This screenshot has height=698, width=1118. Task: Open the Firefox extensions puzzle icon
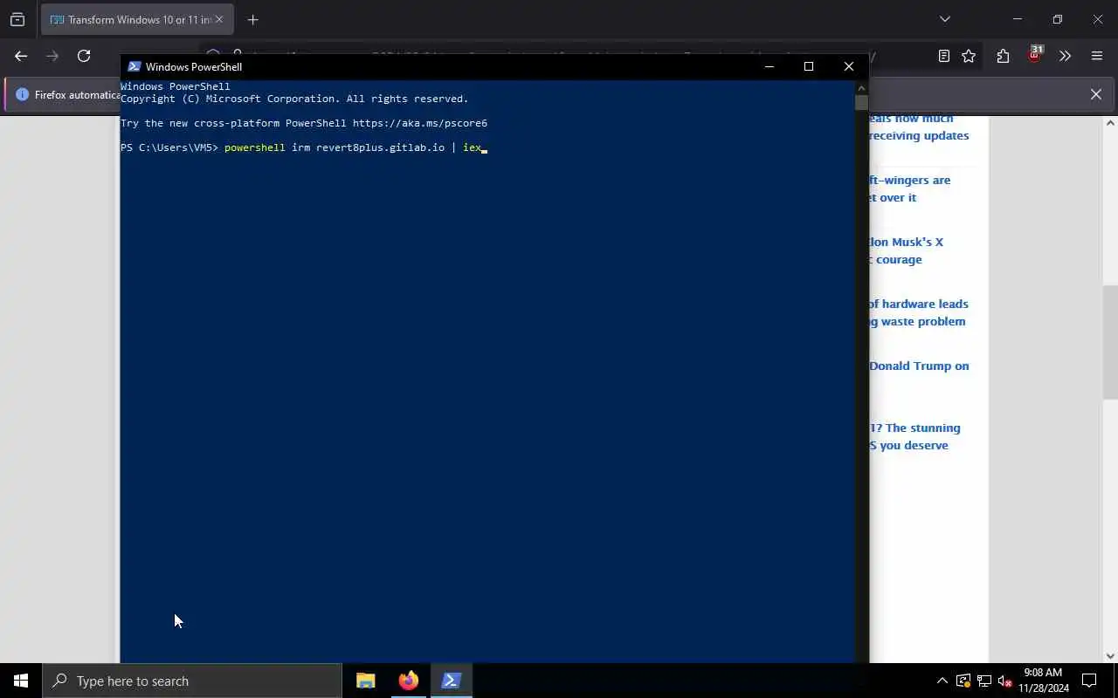click(x=1003, y=56)
